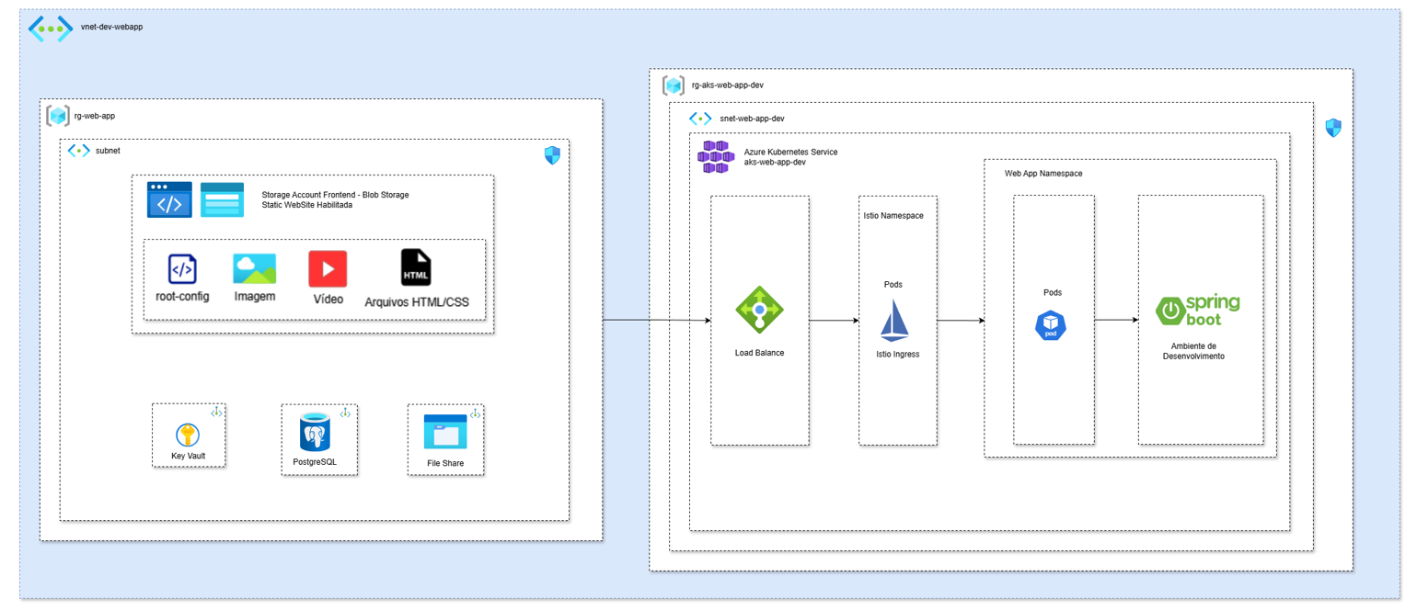Select the Azure Kubernetes Service cubes icon
This screenshot has width=1417, height=611.
pyautogui.click(x=716, y=157)
